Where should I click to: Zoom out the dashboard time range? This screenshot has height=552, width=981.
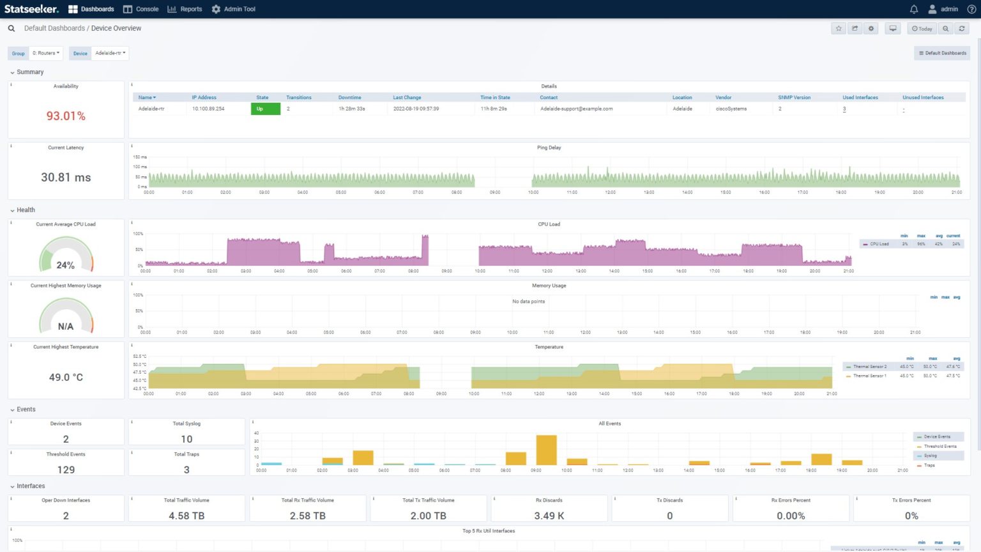pyautogui.click(x=945, y=28)
